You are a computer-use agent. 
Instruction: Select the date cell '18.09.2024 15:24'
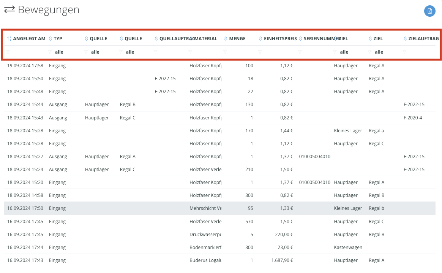[x=25, y=170]
